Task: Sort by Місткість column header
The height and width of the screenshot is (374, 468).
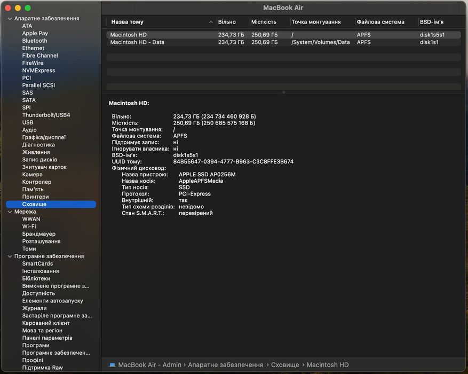Action: [x=264, y=22]
